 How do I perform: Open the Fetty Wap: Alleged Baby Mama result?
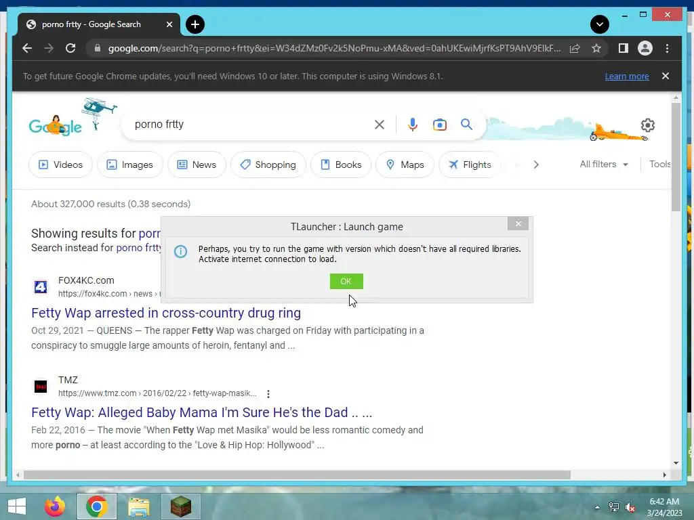201,412
